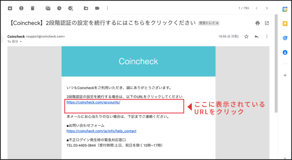
Task: Delete the email with trash icon
Action: pos(33,8)
